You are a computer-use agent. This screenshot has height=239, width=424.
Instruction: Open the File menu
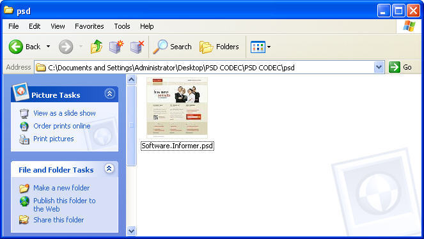coord(13,26)
